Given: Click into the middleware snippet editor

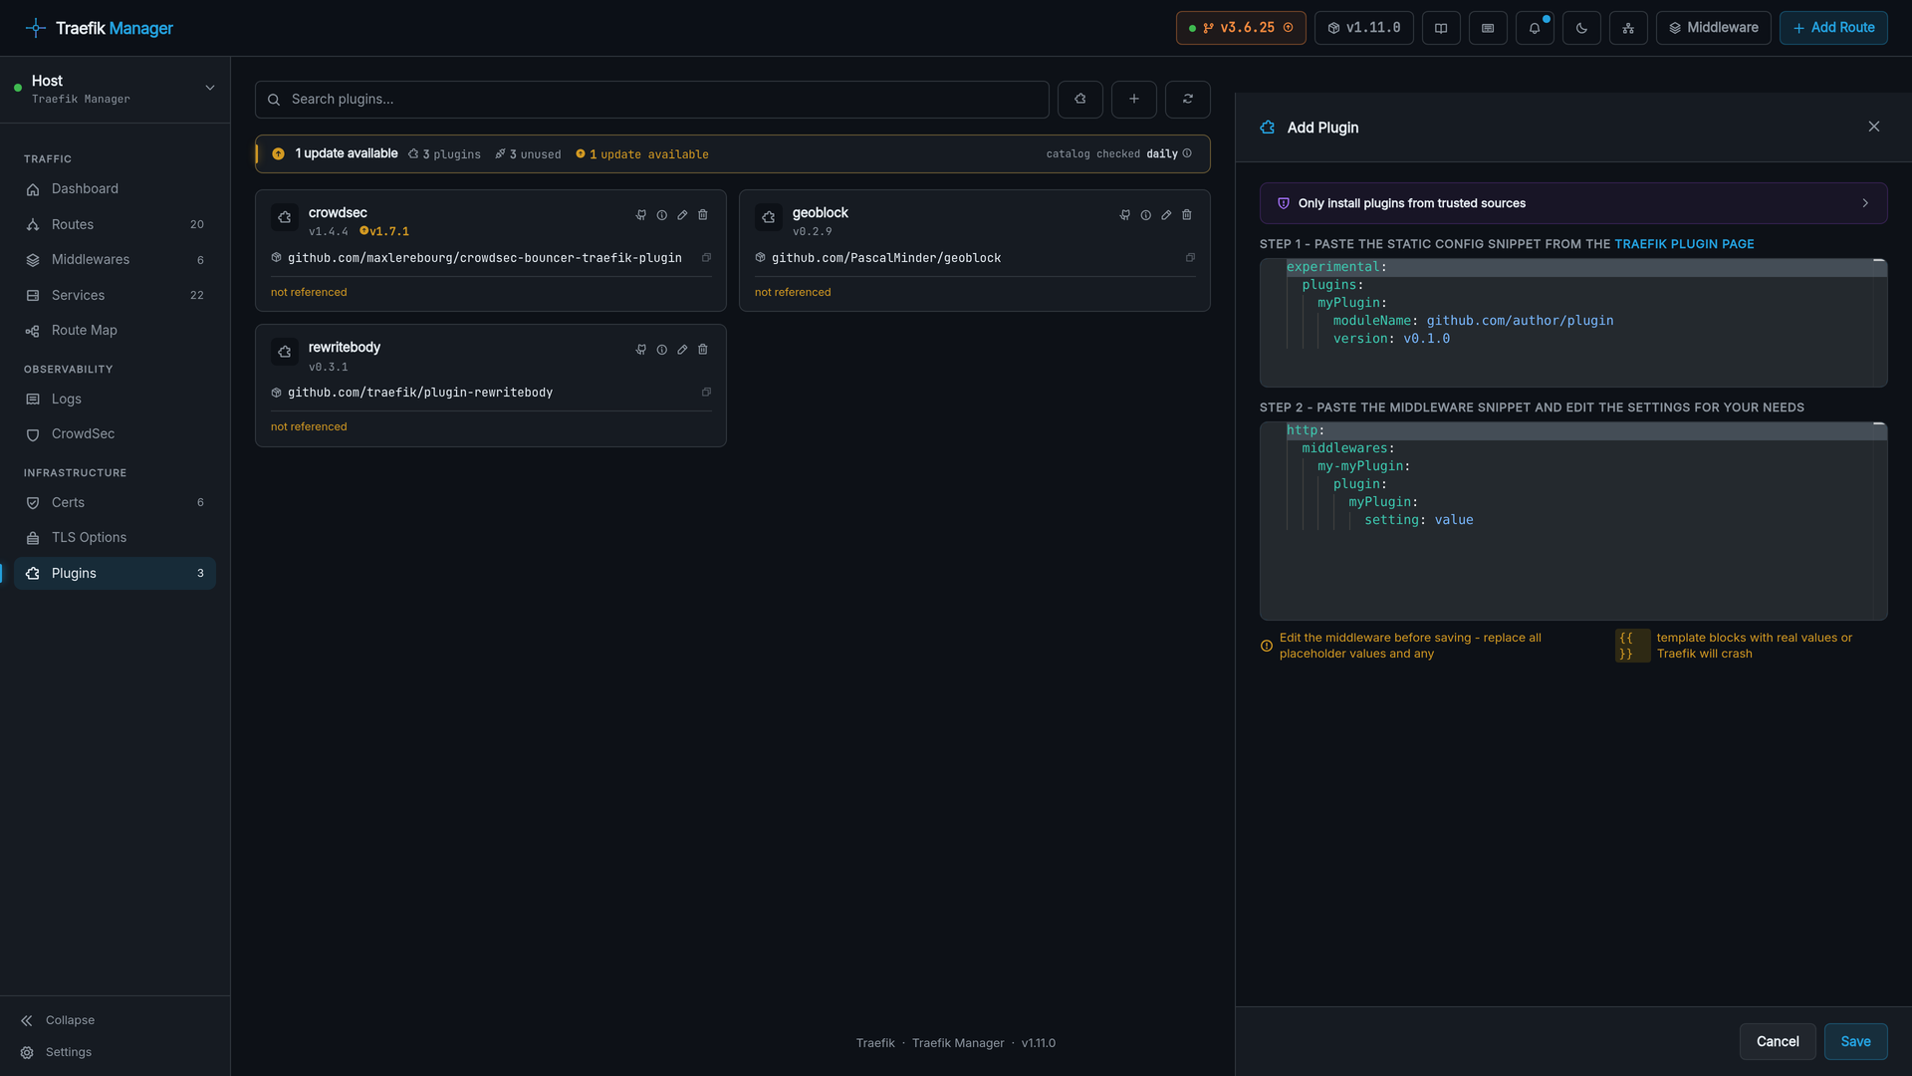Looking at the screenshot, I should pos(1573,521).
